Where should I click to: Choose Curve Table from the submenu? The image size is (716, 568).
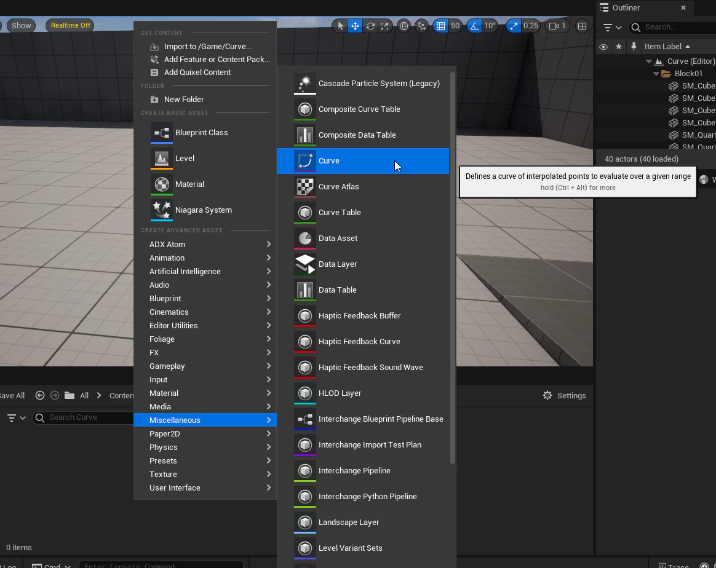point(363,213)
